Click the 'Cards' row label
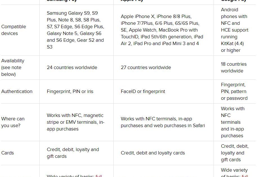Viewport: 258px width, 177px height. (7, 153)
